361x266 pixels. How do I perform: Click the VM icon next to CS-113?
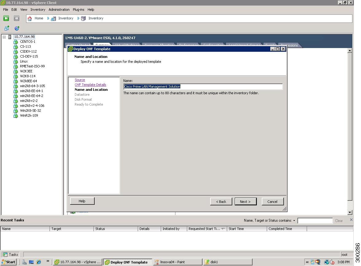point(16,46)
